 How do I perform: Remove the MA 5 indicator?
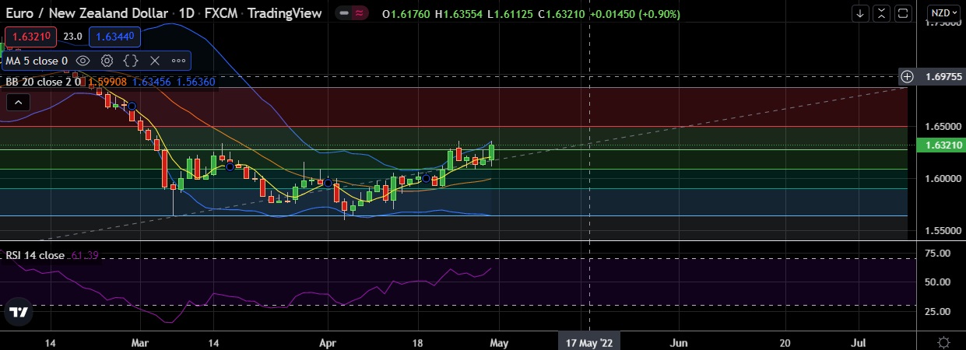click(154, 61)
